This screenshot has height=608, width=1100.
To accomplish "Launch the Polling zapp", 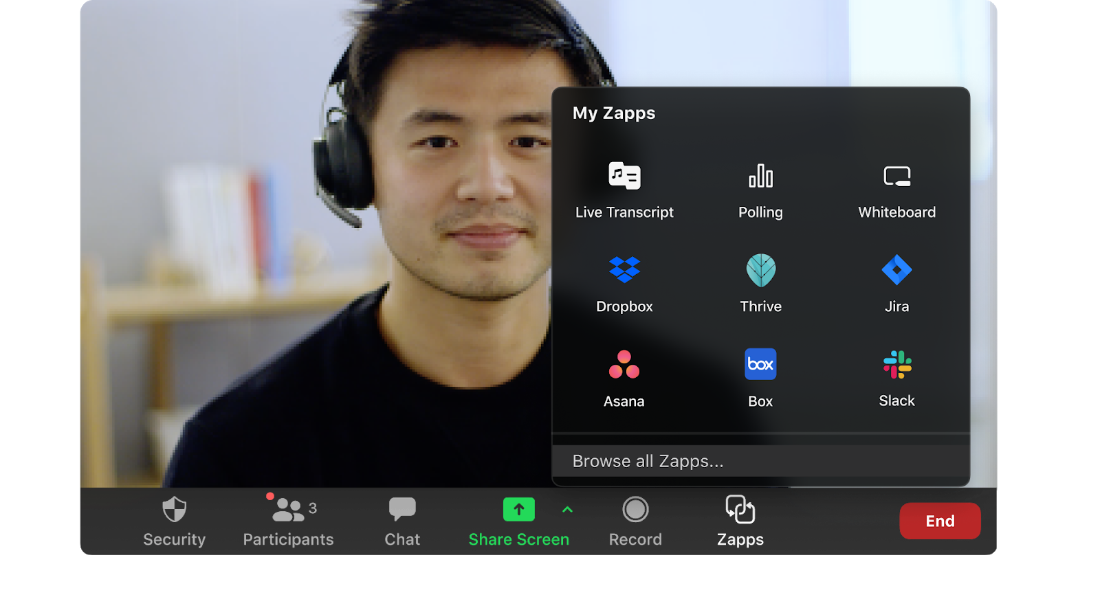I will pyautogui.click(x=760, y=176).
